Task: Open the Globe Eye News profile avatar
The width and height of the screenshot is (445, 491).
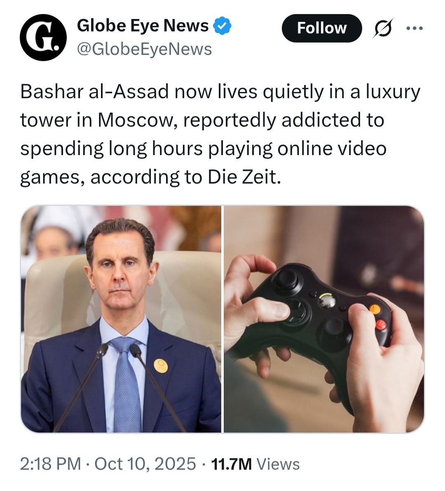Action: pos(43,37)
